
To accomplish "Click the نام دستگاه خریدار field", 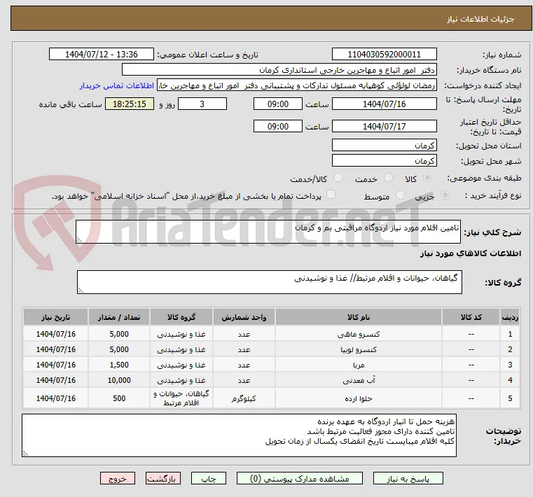I will (279, 70).
